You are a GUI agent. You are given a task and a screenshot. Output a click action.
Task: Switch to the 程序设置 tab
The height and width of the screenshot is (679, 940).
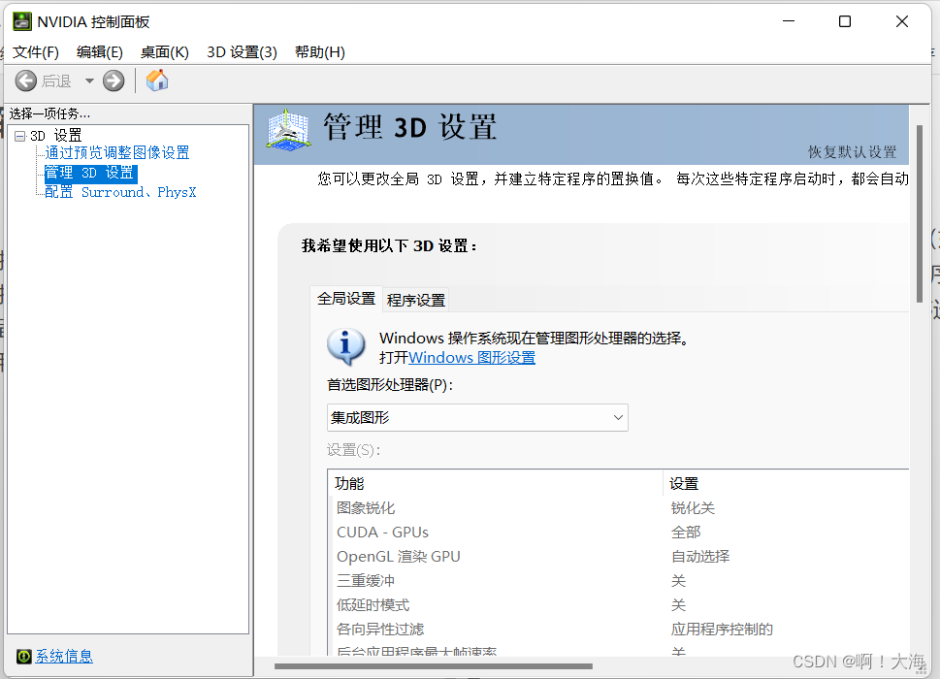click(416, 301)
